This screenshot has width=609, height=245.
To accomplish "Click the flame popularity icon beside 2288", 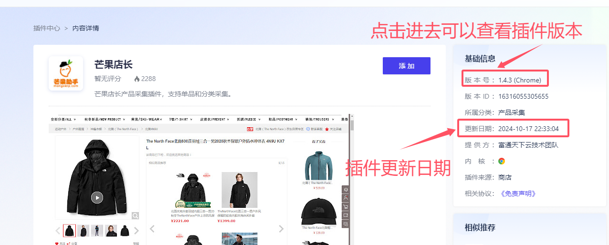I will point(136,79).
